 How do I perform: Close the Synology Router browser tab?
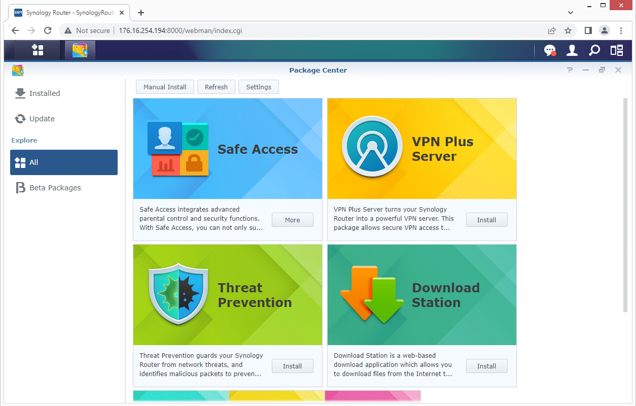pyautogui.click(x=121, y=13)
